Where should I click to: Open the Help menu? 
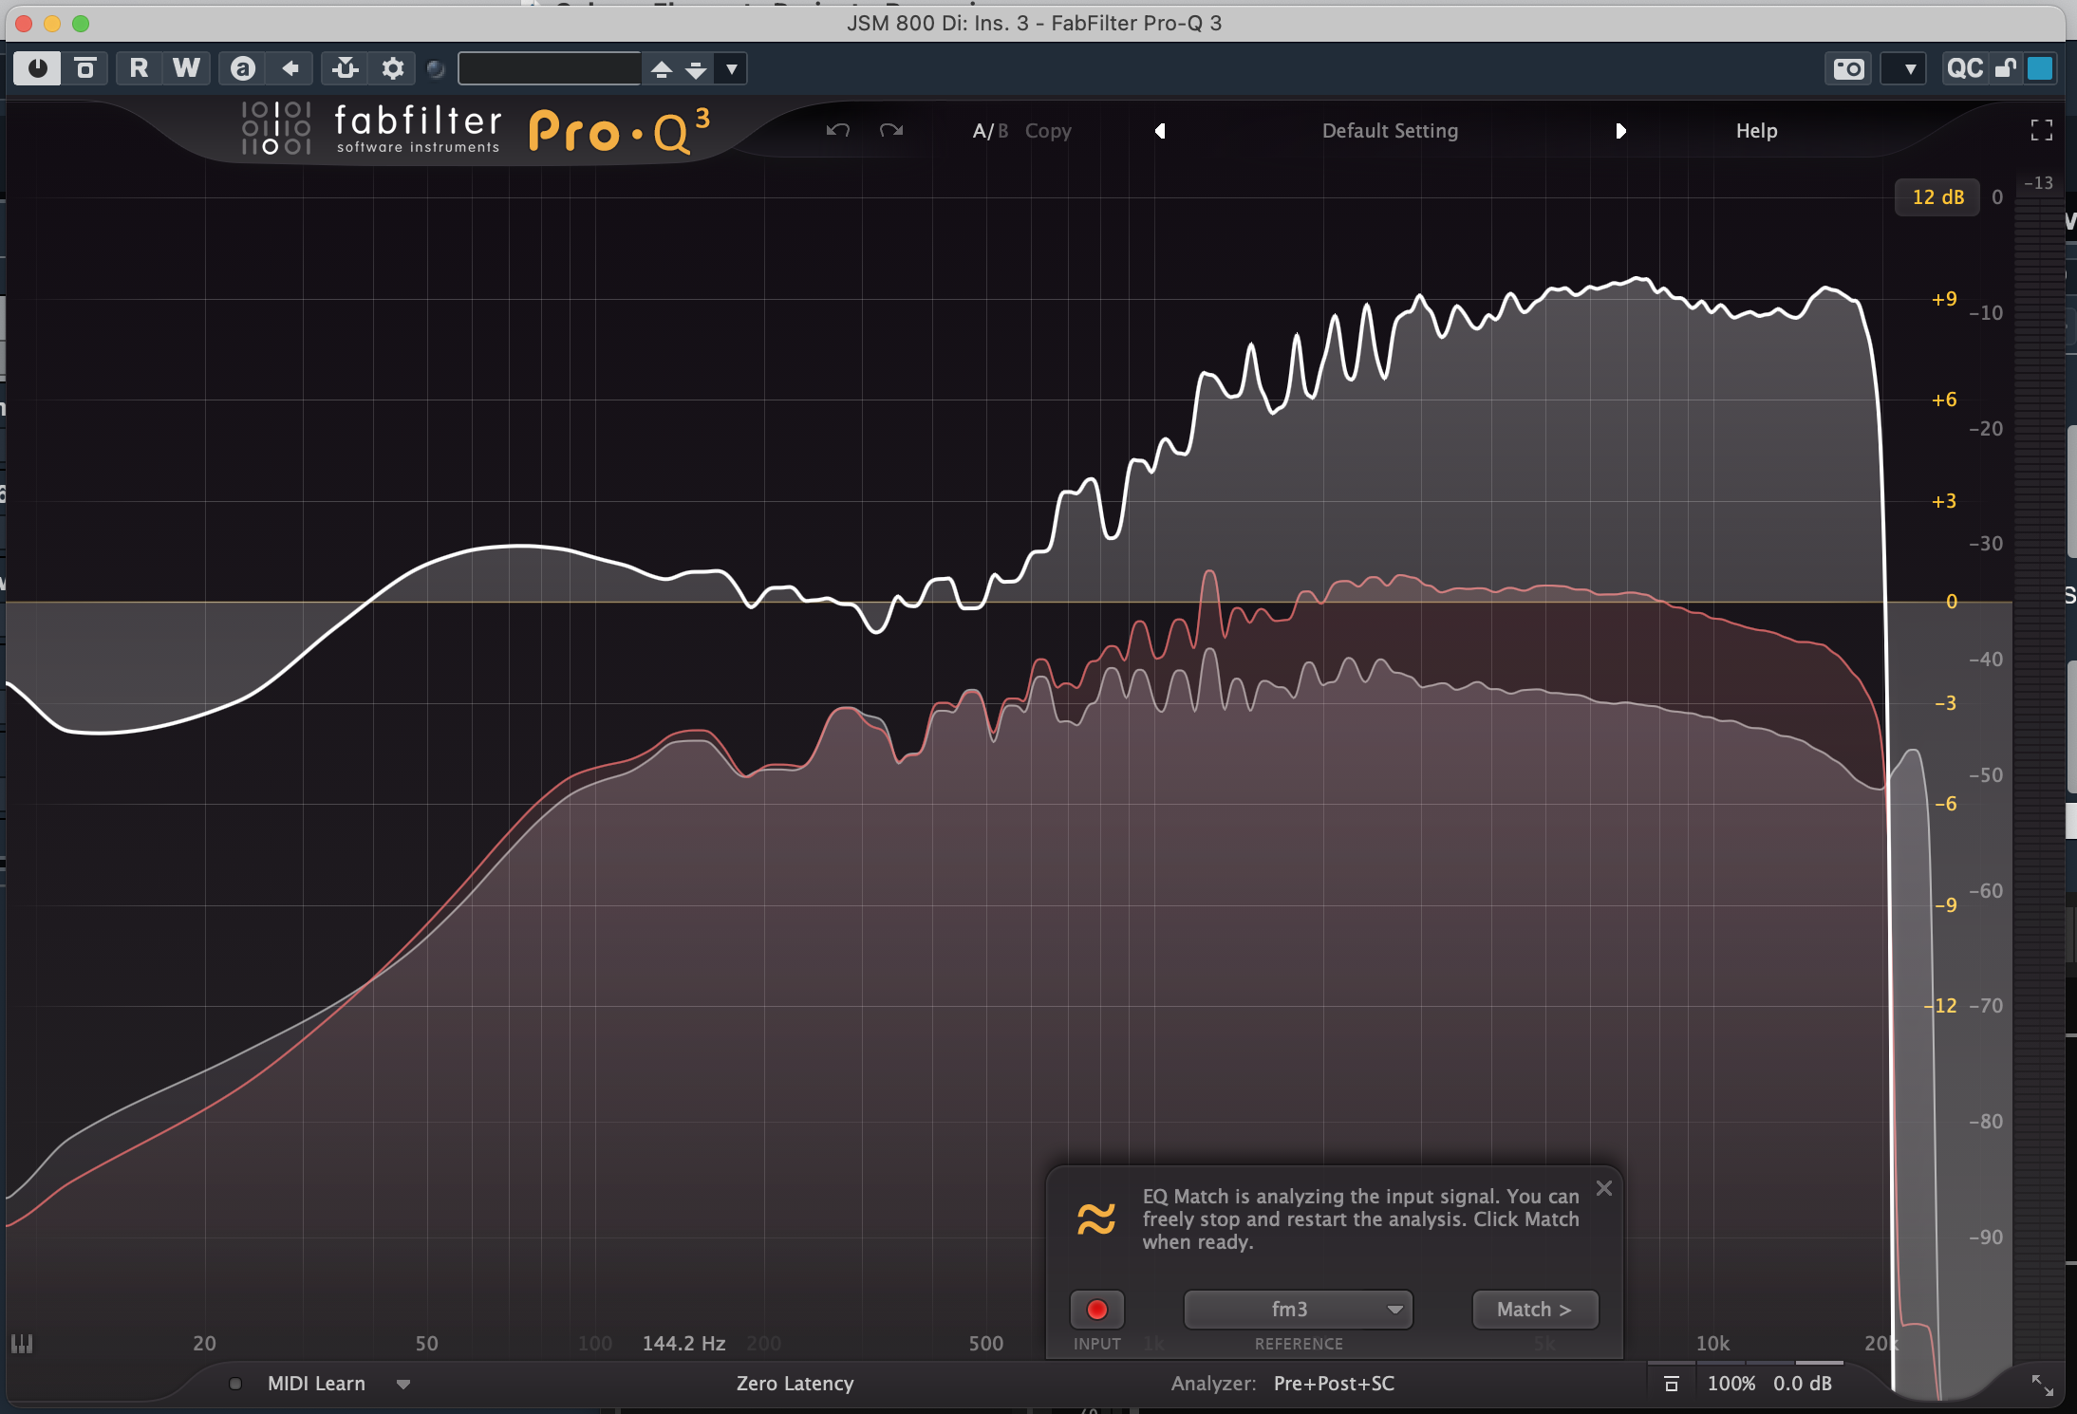(x=1756, y=131)
